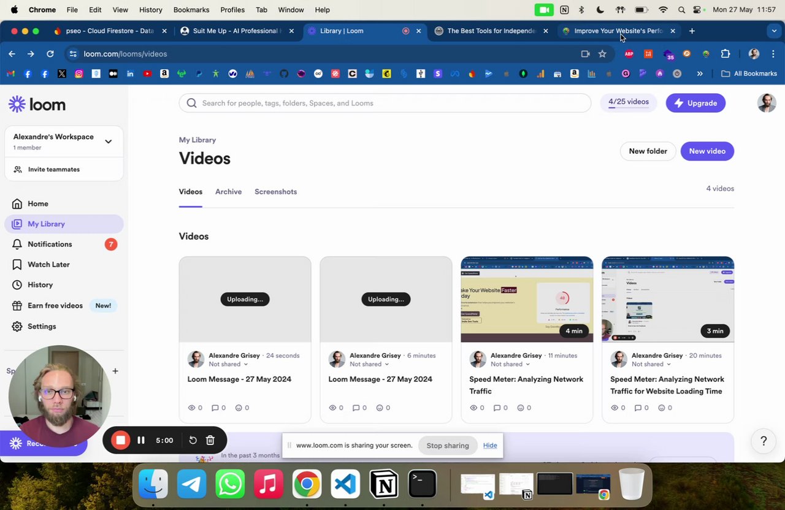Open the Bookmarks menu in the menu bar
The height and width of the screenshot is (510, 785).
pos(191,10)
